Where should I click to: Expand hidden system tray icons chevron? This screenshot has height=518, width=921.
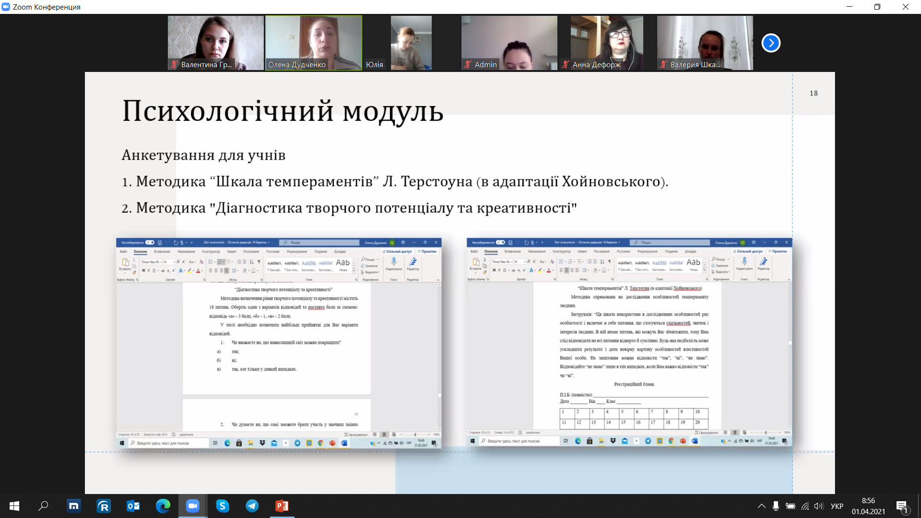tap(761, 506)
